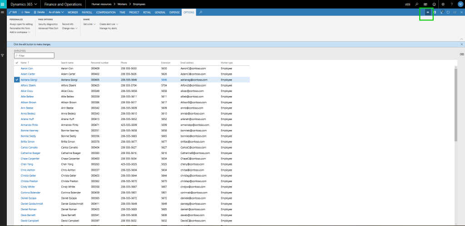This screenshot has height=226, width=465.
Task: Open the related information FactBox icon
Action: pos(462,54)
